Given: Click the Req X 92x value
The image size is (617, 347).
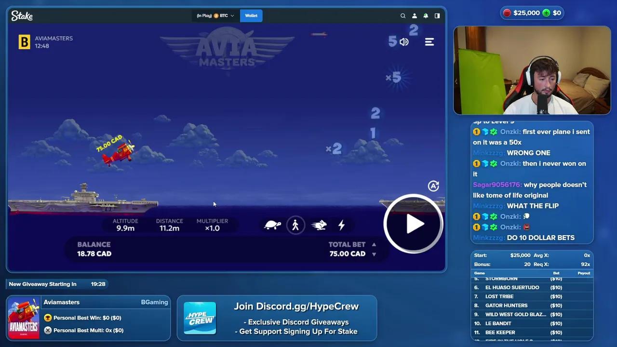Looking at the screenshot, I should [586, 265].
